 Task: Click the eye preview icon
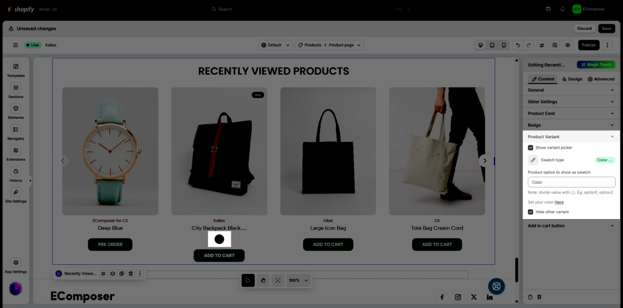tap(567, 45)
